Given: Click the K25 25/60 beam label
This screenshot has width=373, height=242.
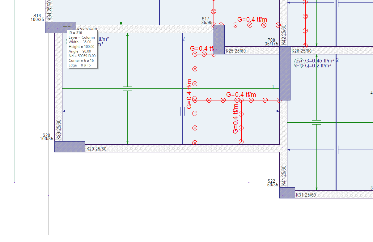Looking at the screenshot, I should (x=235, y=51).
